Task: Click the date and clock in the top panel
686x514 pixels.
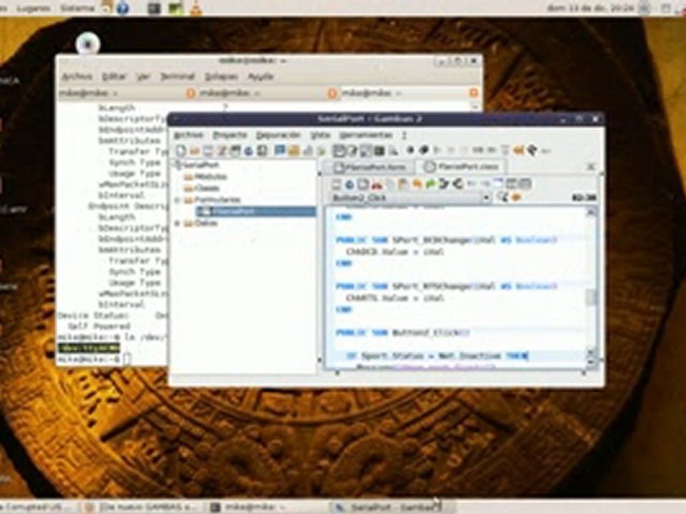Action: 591,8
